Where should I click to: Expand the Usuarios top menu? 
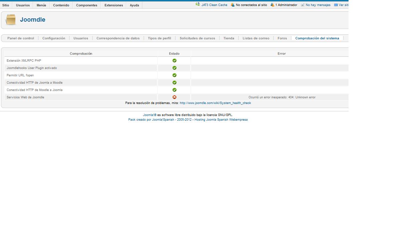23,5
